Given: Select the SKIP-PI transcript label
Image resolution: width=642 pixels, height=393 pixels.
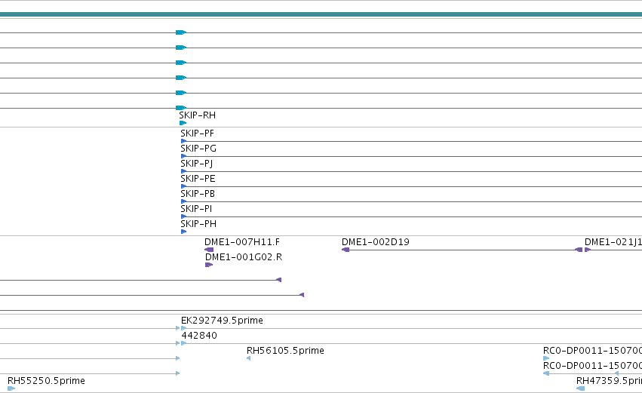Looking at the screenshot, I should click(196, 209).
